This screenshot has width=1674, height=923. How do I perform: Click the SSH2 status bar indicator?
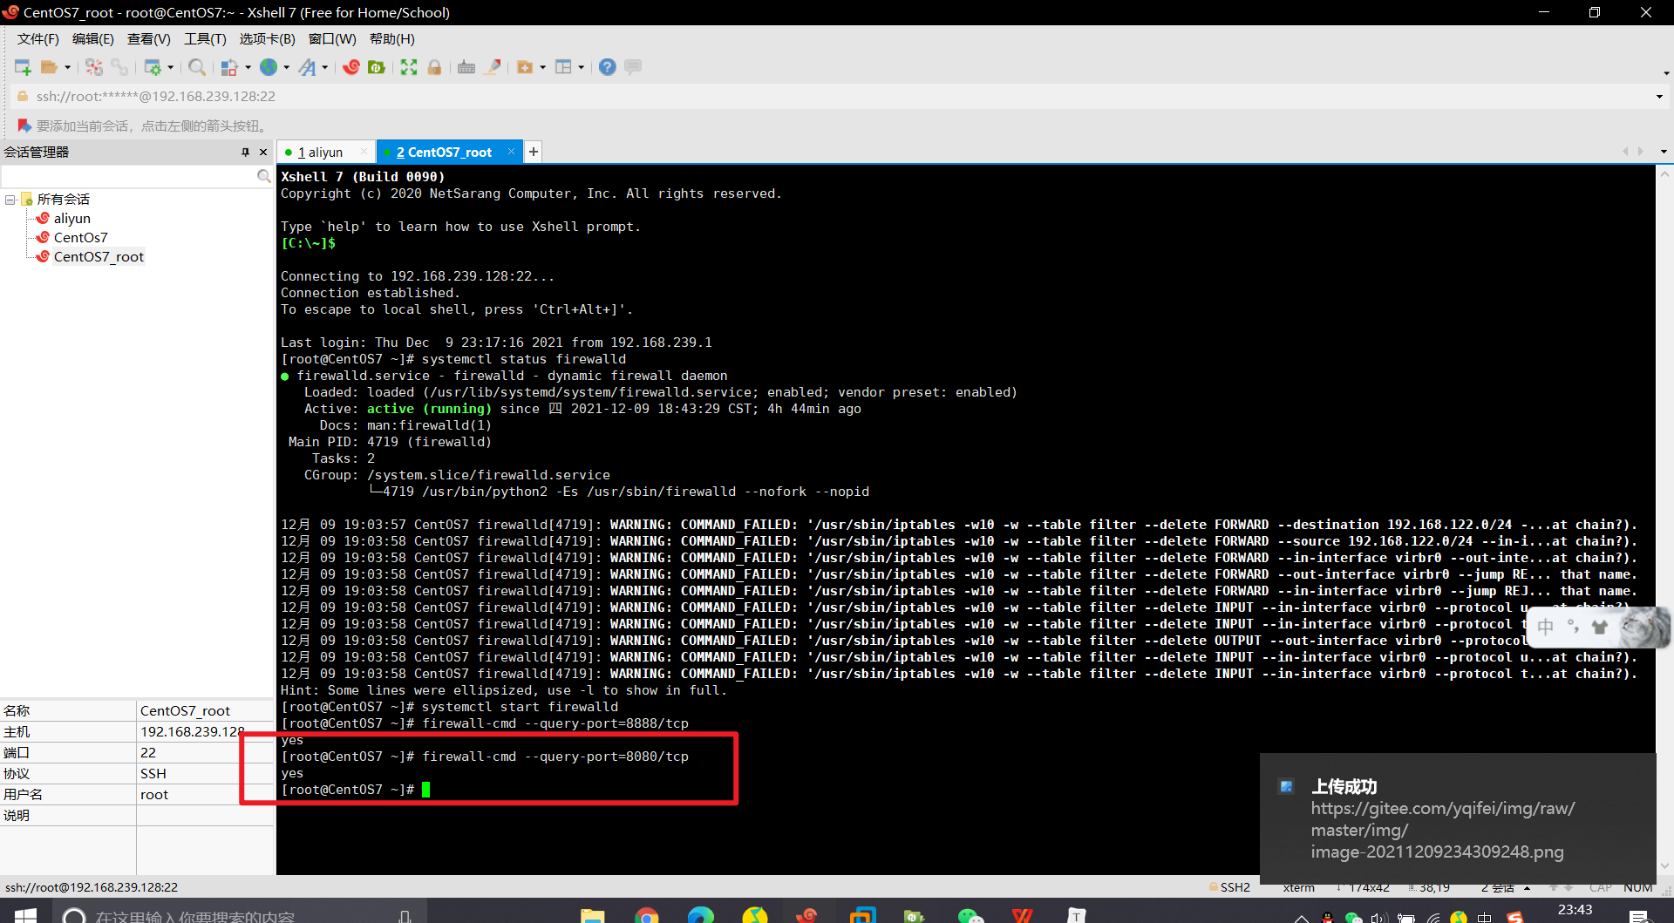pyautogui.click(x=1229, y=887)
